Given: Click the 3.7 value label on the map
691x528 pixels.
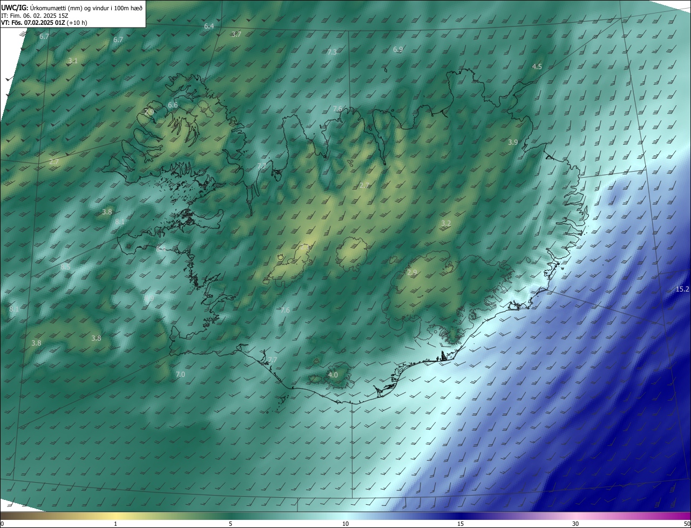Looking at the screenshot, I should (x=236, y=34).
